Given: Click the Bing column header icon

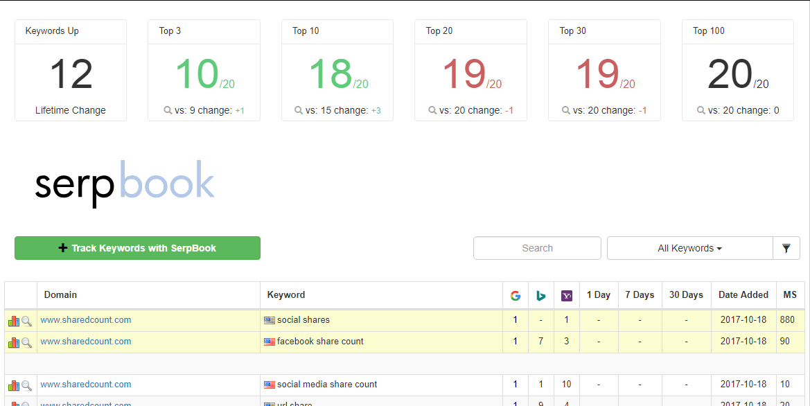Looking at the screenshot, I should [541, 295].
